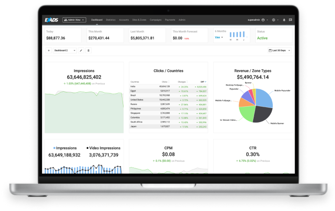This screenshot has height=211, width=335.
Task: Click the Impressions area chart
Action: point(84,112)
